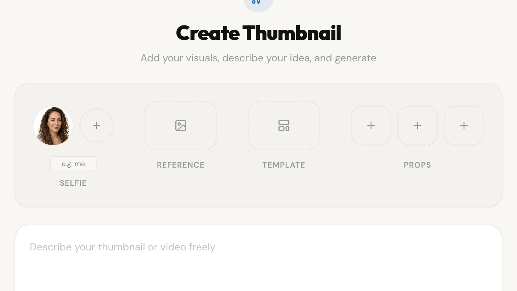The width and height of the screenshot is (517, 291).
Task: Click the SELFIE label
Action: coord(73,183)
